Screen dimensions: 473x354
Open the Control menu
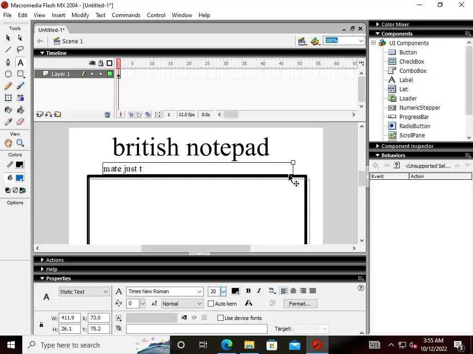[156, 15]
